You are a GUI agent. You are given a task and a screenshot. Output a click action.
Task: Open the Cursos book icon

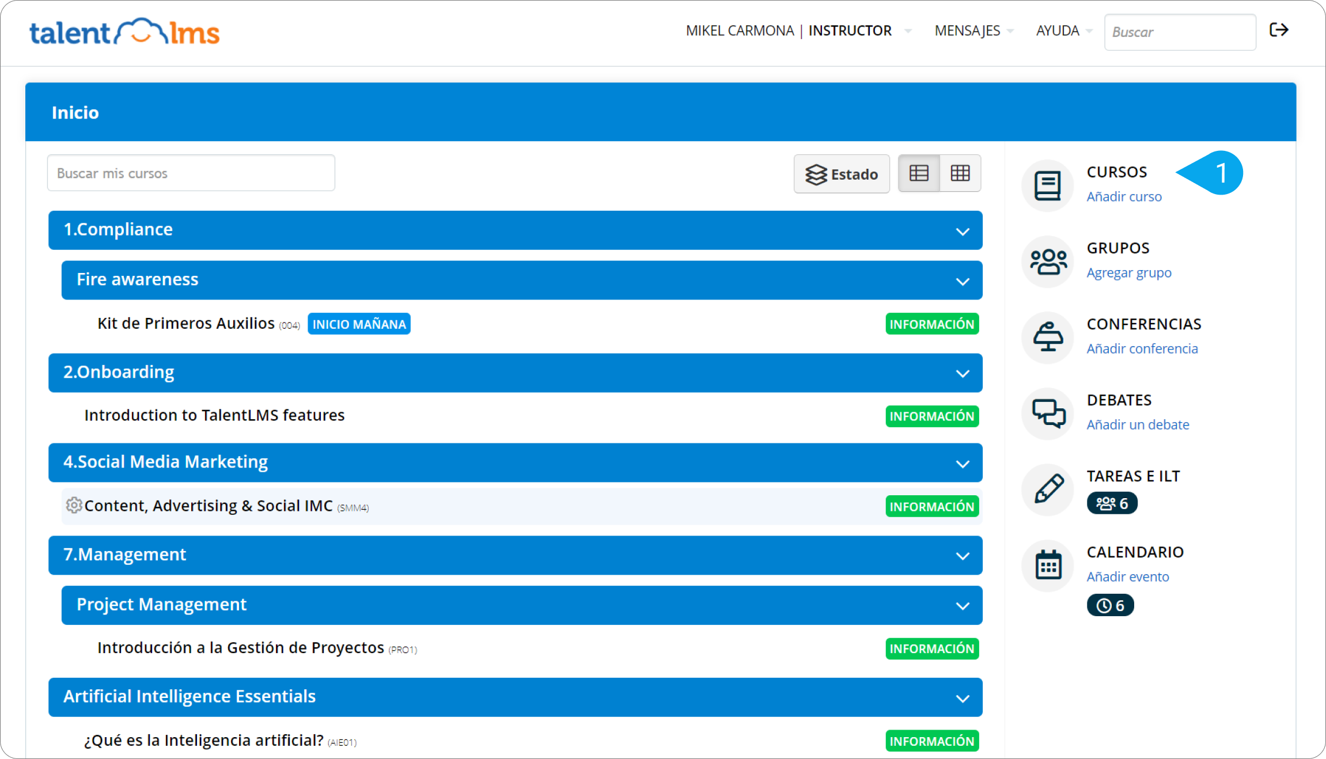point(1048,185)
